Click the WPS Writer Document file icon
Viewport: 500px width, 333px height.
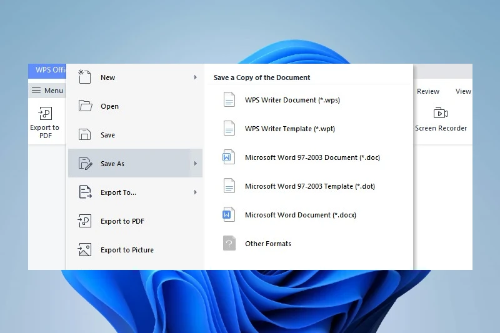click(229, 99)
